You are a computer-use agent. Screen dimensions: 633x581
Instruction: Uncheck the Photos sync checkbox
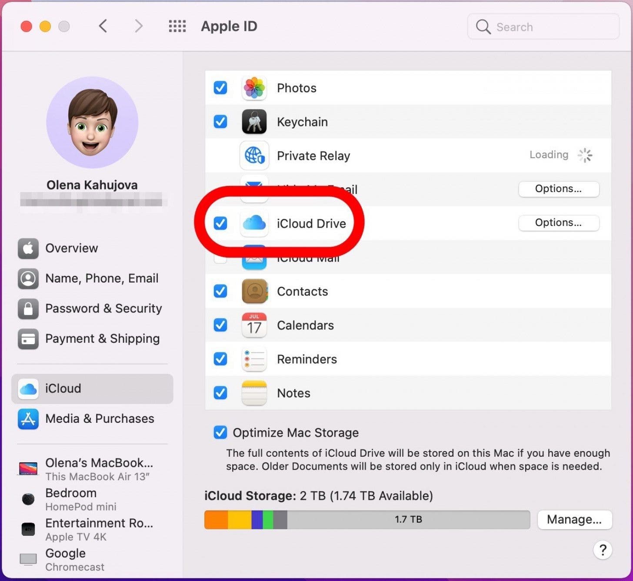click(220, 88)
